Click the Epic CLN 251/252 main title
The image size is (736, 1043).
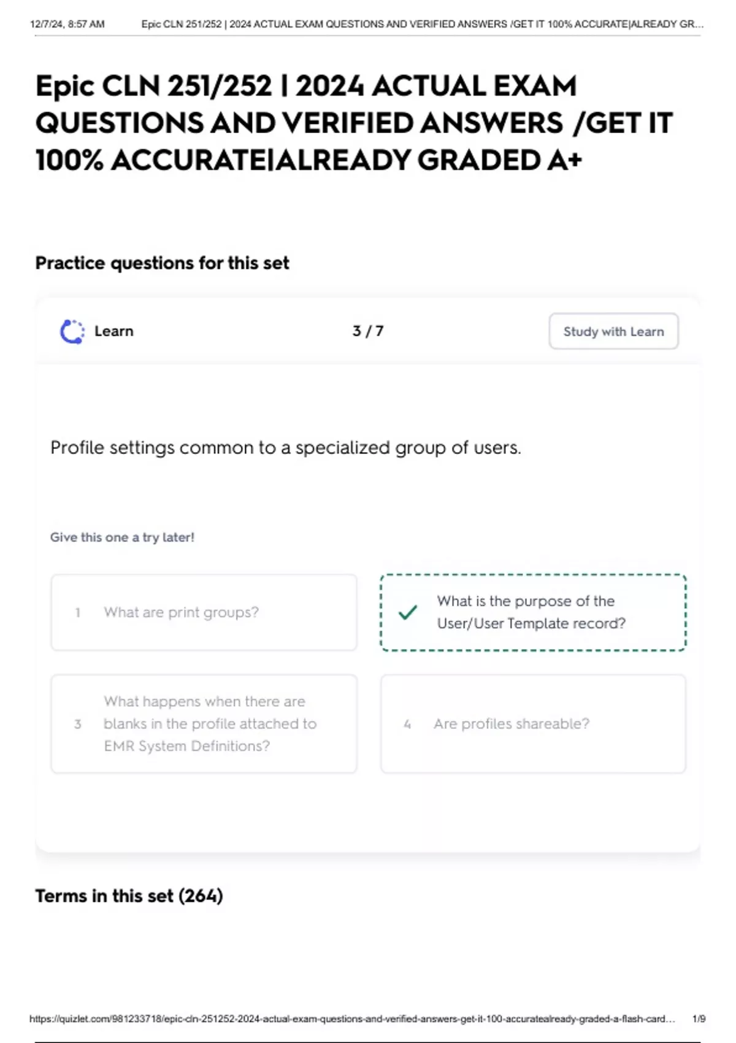click(x=354, y=123)
